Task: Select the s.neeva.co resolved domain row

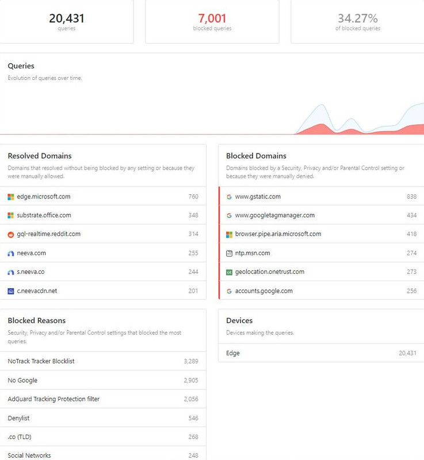Action: coord(103,271)
